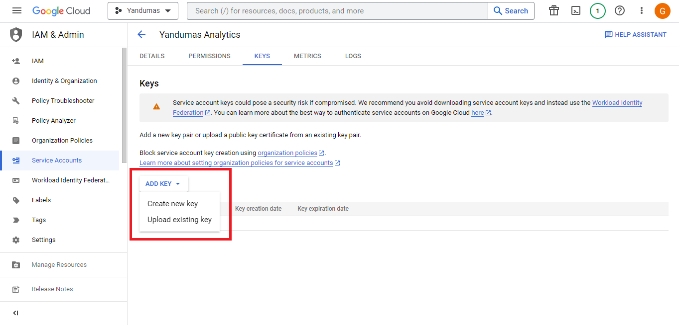Click the orange warning triangle icon
This screenshot has width=679, height=325.
156,107
